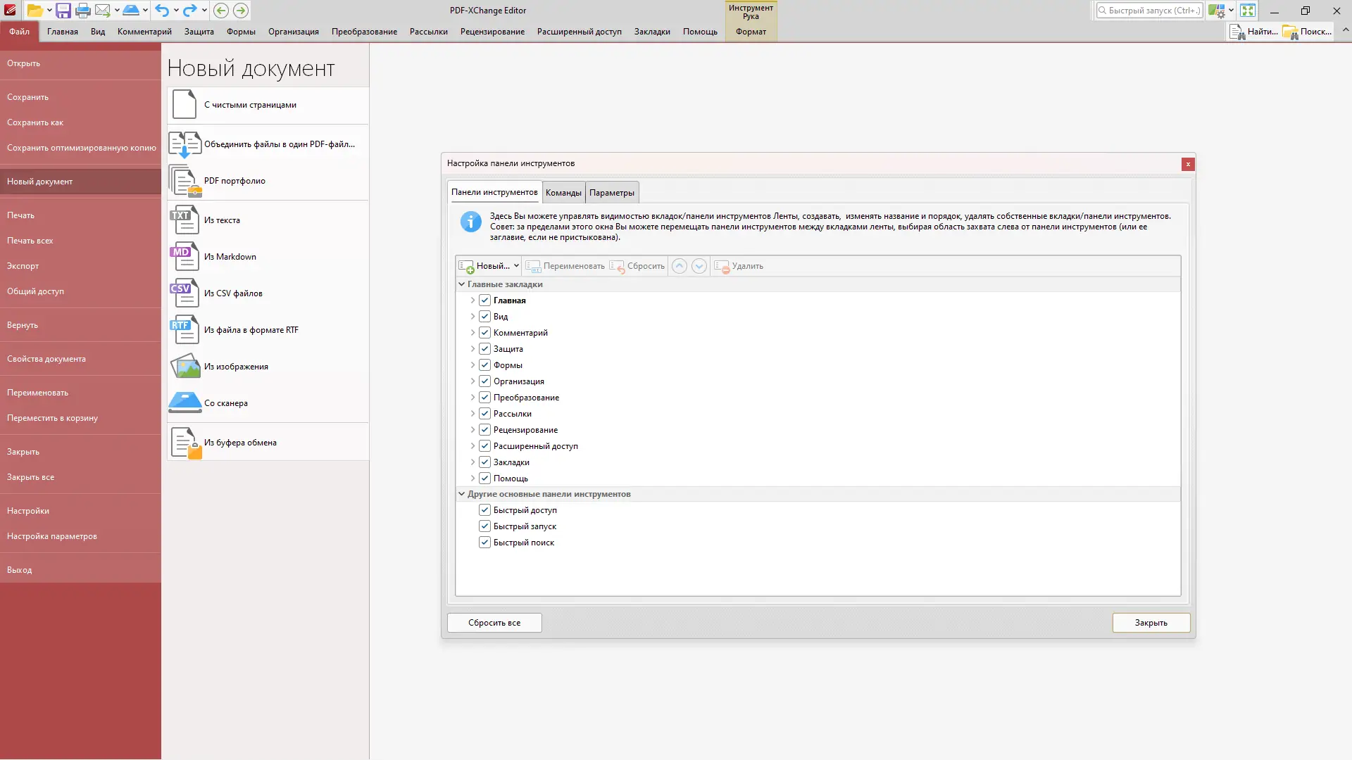Image resolution: width=1352 pixels, height=760 pixels.
Task: Click the green Next view arrow icon
Action: point(241,11)
